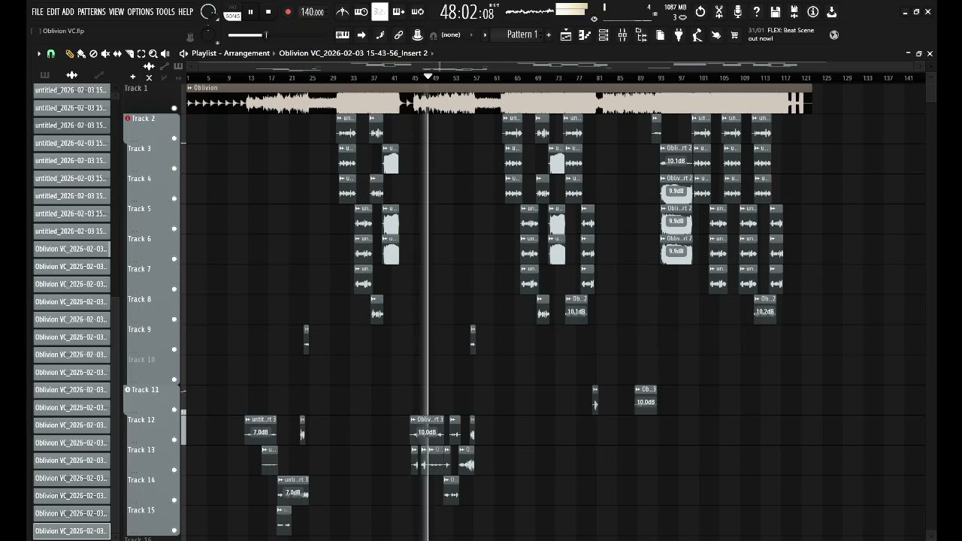This screenshot has height=541, width=962.
Task: Click the Track 12 header
Action: point(151,430)
